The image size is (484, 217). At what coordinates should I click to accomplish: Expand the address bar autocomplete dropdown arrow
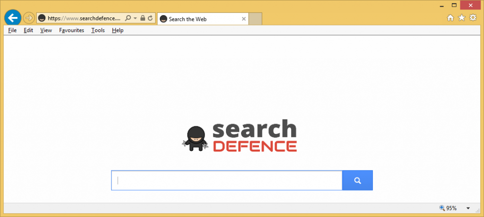pos(135,18)
